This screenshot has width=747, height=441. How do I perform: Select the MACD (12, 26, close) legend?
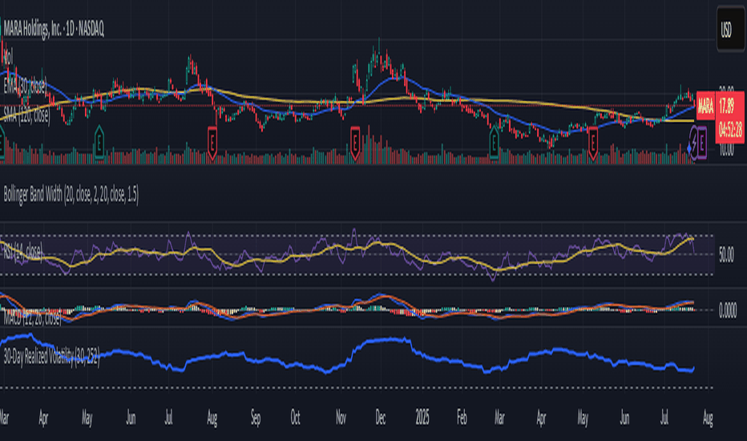pos(32,317)
